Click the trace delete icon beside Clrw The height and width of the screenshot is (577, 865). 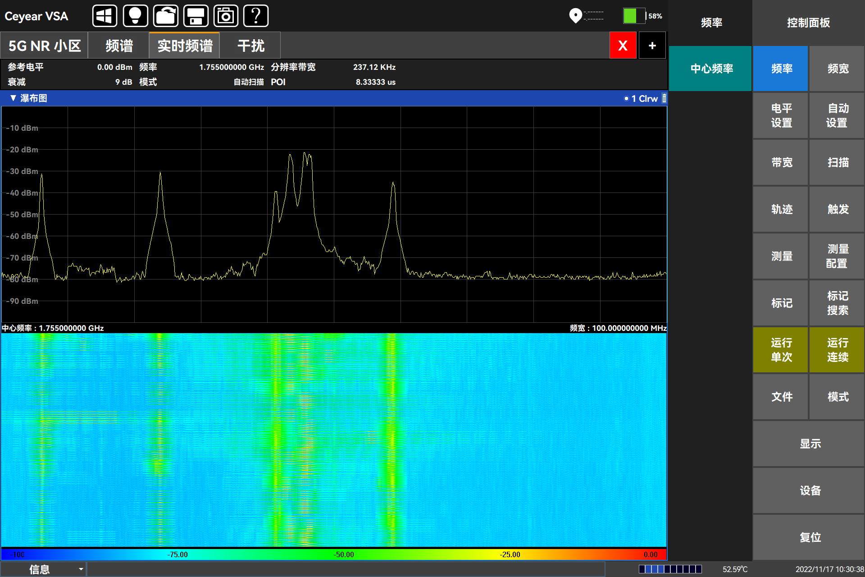[664, 98]
